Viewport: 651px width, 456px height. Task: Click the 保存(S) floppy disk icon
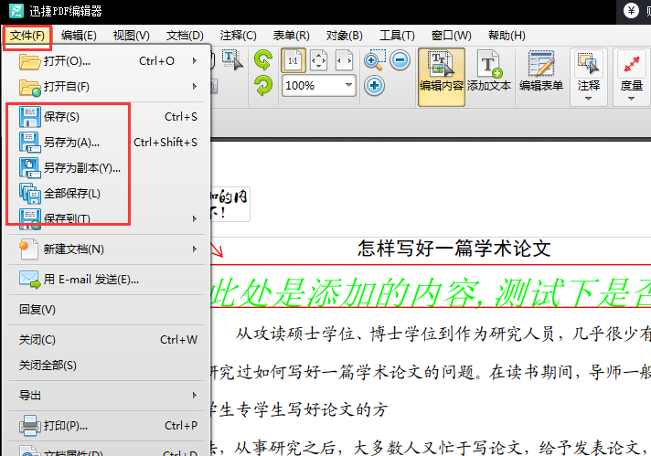(x=29, y=117)
